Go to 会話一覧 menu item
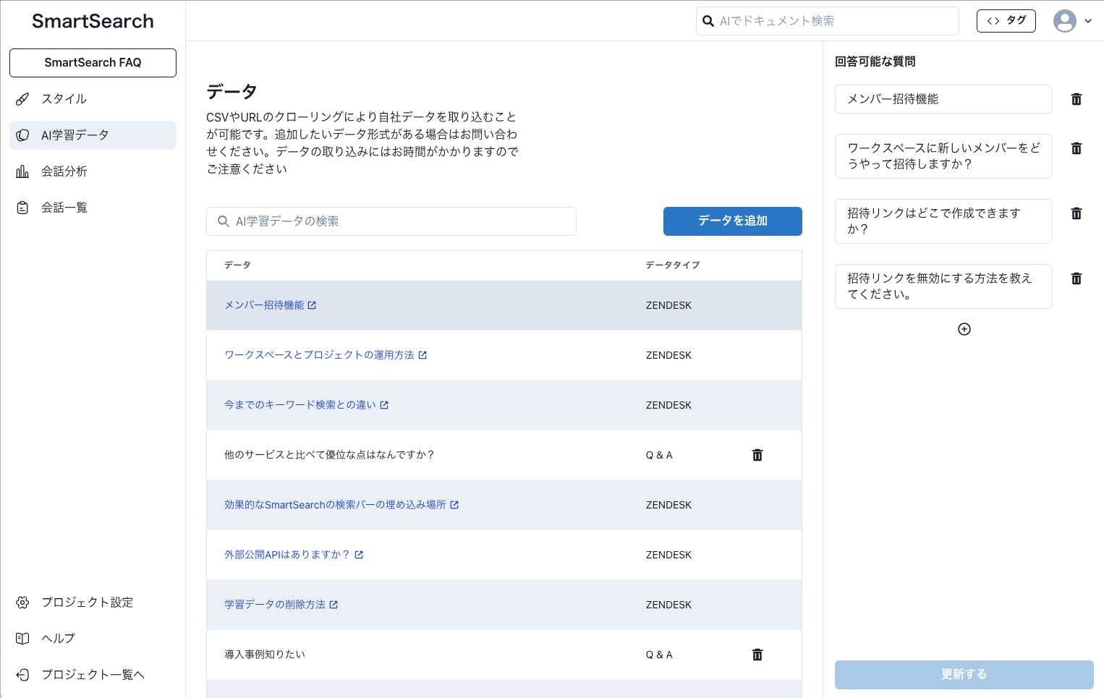The image size is (1104, 698). click(93, 208)
